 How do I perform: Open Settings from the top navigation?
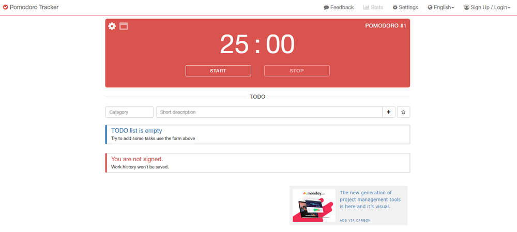[405, 8]
